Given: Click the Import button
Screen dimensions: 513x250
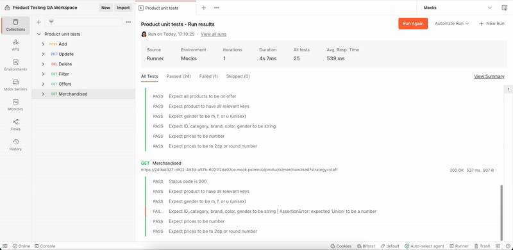Looking at the screenshot, I should point(123,8).
